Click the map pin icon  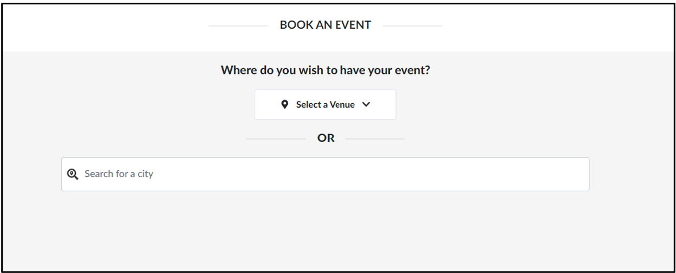click(285, 105)
